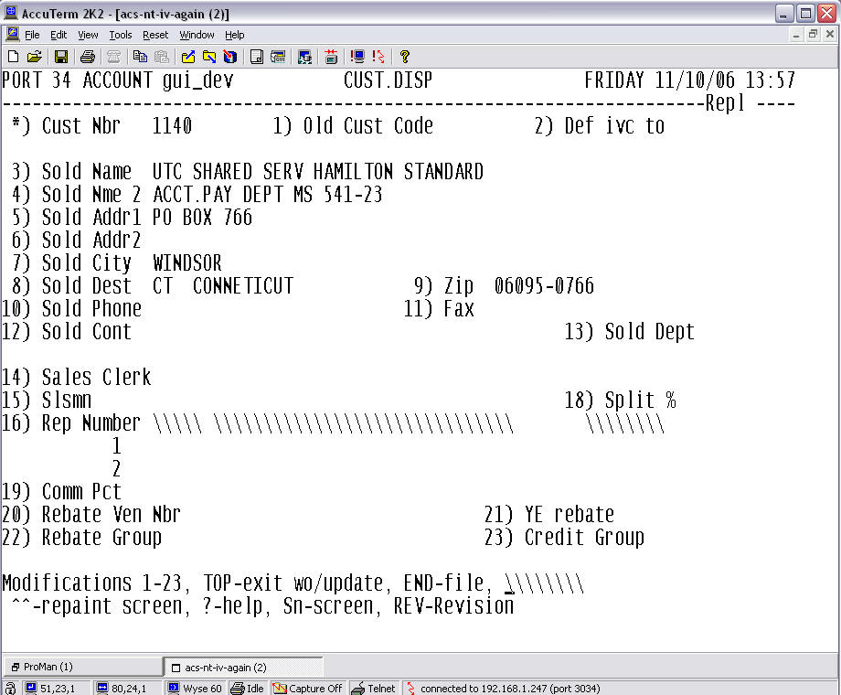This screenshot has width=841, height=695.
Task: Click the yellow question mark Help icon
Action: click(405, 57)
